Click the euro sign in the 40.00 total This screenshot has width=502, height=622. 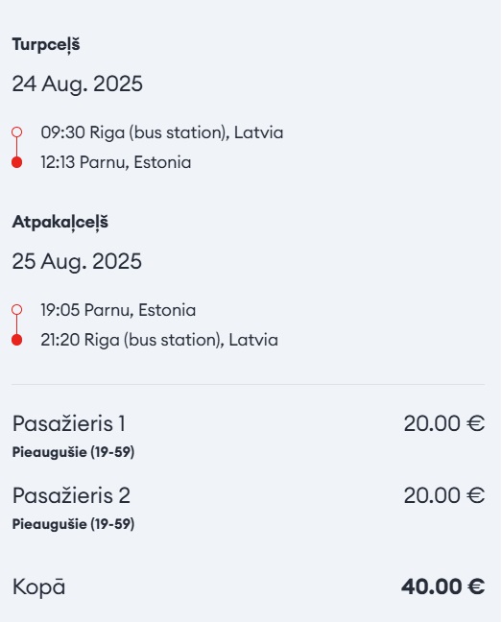point(476,586)
